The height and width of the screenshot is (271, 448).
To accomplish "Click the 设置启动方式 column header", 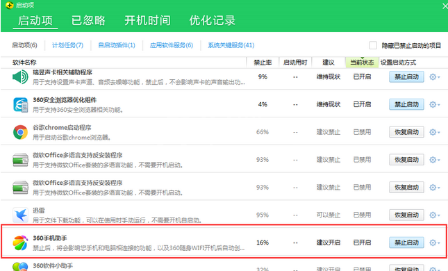I will (x=398, y=63).
